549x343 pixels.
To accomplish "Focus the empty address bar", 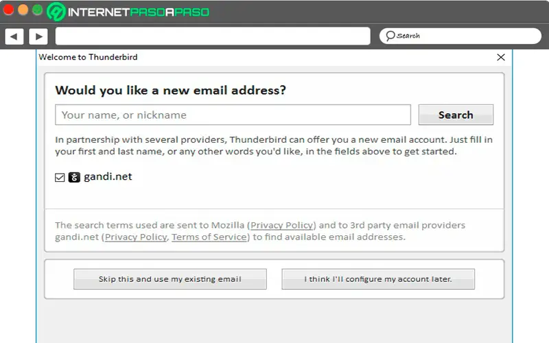I will pos(213,36).
